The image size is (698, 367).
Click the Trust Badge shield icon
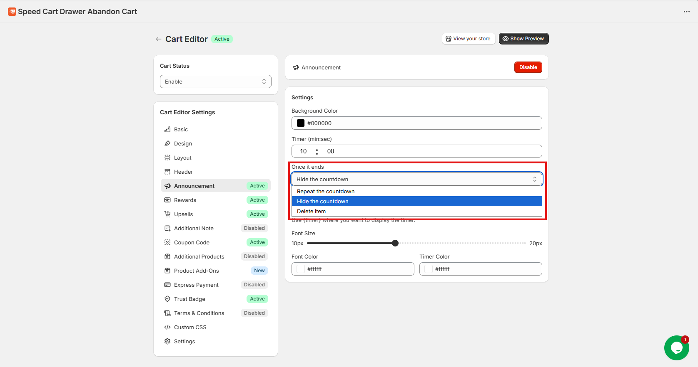point(167,299)
